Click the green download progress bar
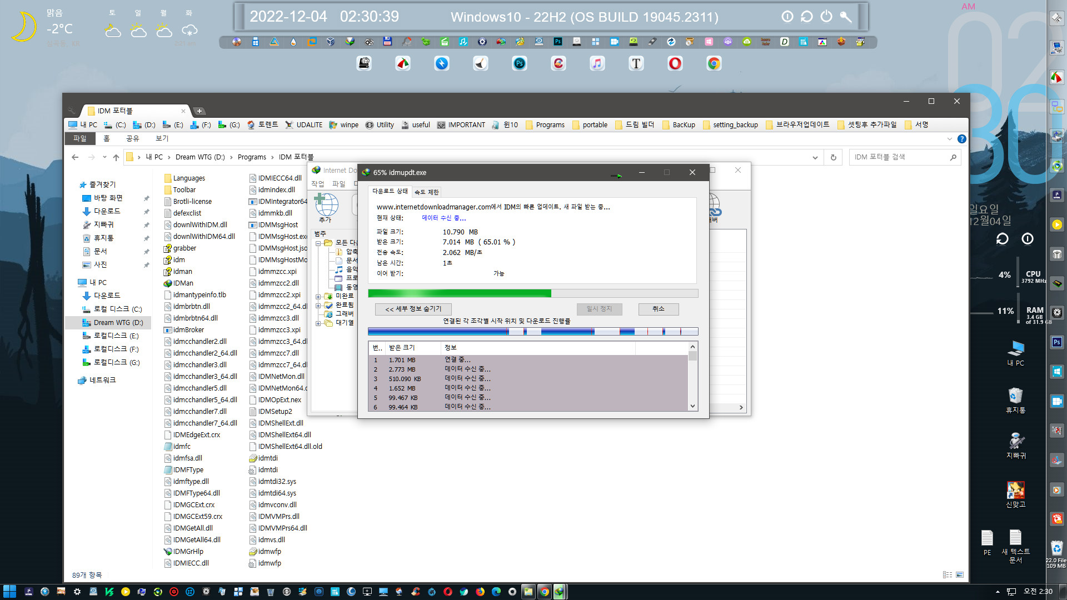 point(533,293)
